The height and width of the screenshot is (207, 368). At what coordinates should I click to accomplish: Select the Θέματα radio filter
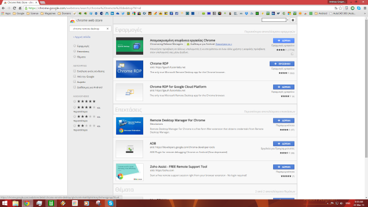(x=74, y=56)
